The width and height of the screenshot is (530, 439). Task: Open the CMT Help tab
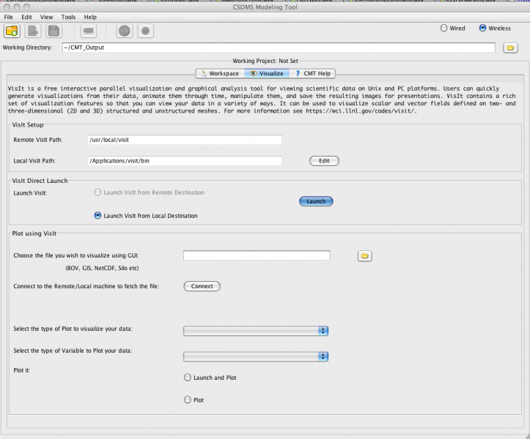click(x=313, y=73)
